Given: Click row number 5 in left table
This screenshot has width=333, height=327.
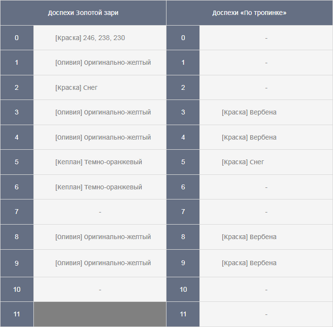Looking at the screenshot, I should (x=17, y=162).
